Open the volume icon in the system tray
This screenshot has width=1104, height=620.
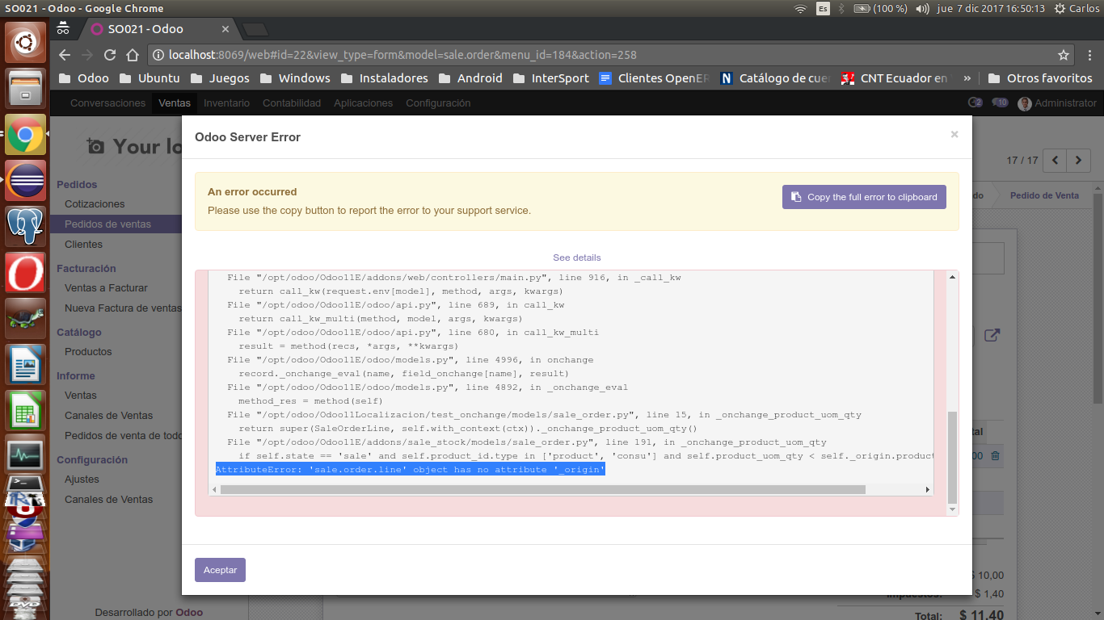point(922,8)
